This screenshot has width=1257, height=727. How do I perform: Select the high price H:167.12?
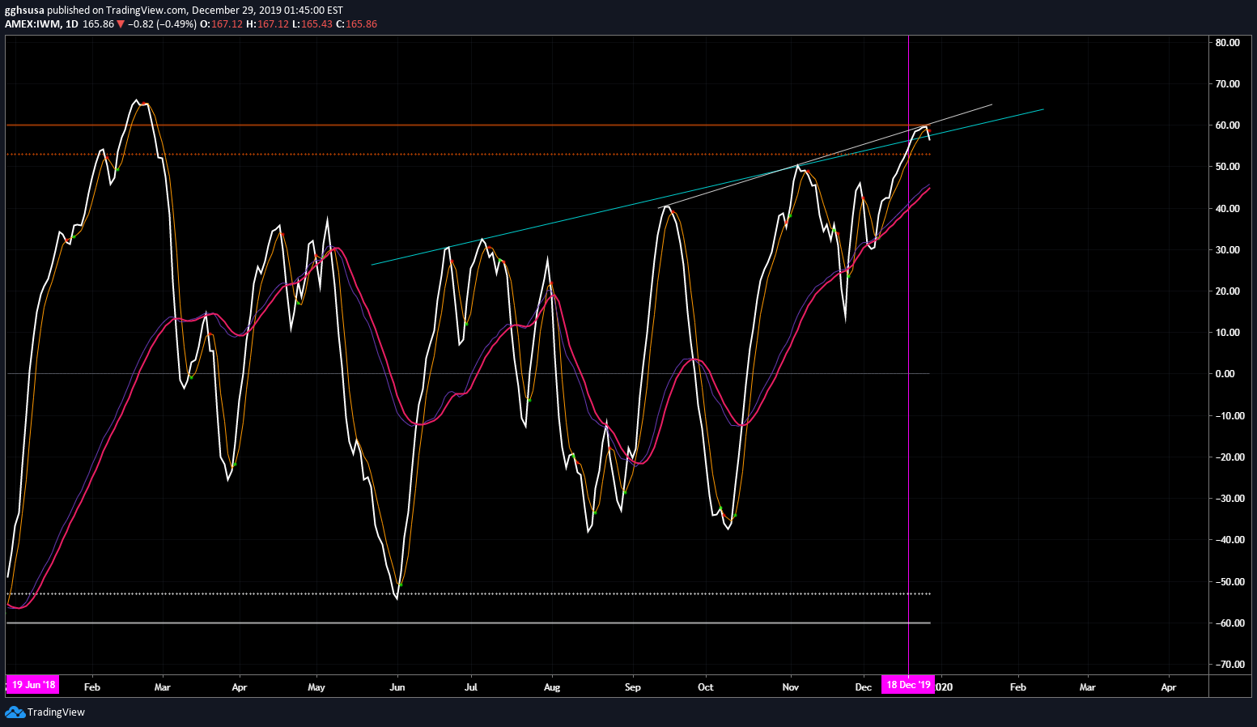click(x=267, y=24)
